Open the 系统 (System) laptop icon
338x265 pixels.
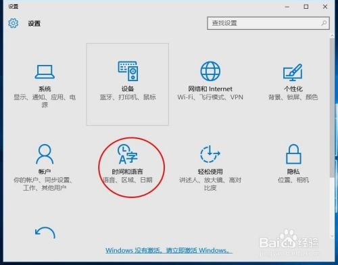pyautogui.click(x=45, y=72)
